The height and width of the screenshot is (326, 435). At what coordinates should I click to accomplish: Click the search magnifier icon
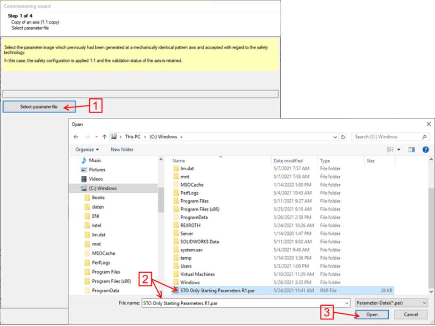[x=424, y=137]
